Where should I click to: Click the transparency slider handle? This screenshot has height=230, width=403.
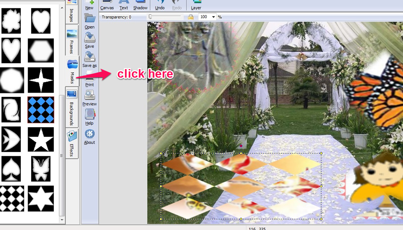pos(150,16)
